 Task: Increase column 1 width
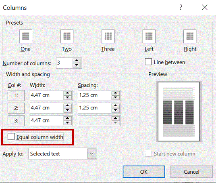click(x=67, y=93)
